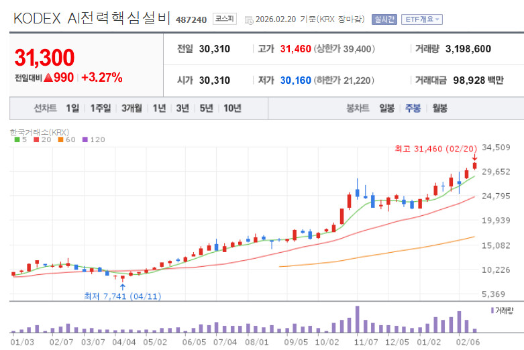Switch to the 5년 chart range
The height and width of the screenshot is (350, 524).
pyautogui.click(x=206, y=108)
